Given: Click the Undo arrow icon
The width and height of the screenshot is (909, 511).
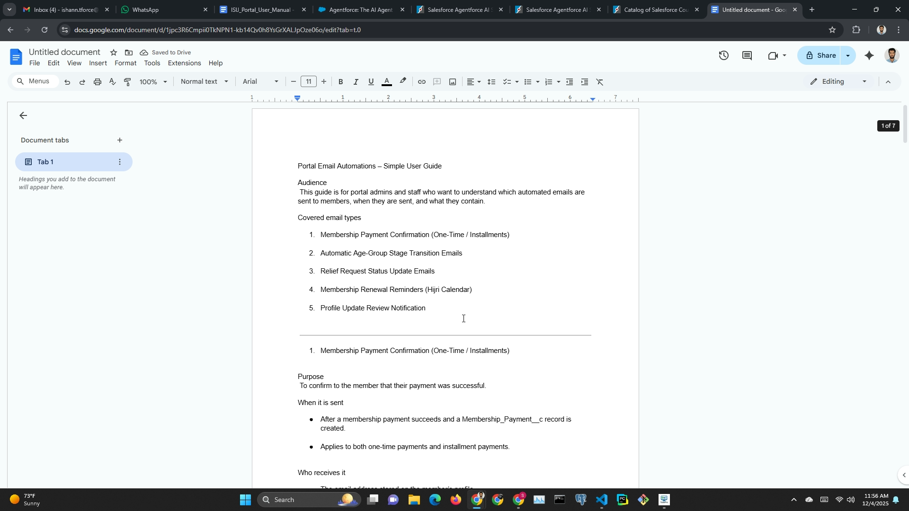Looking at the screenshot, I should click(67, 82).
